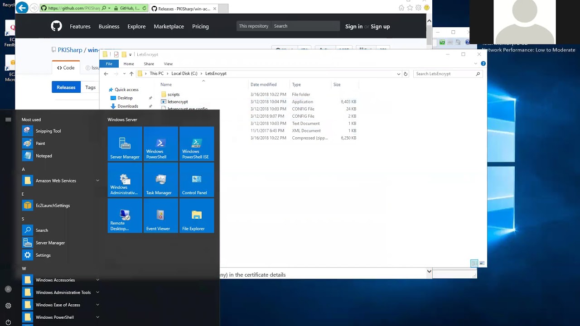Click the blue Releases button
Image resolution: width=580 pixels, height=326 pixels.
[x=66, y=87]
